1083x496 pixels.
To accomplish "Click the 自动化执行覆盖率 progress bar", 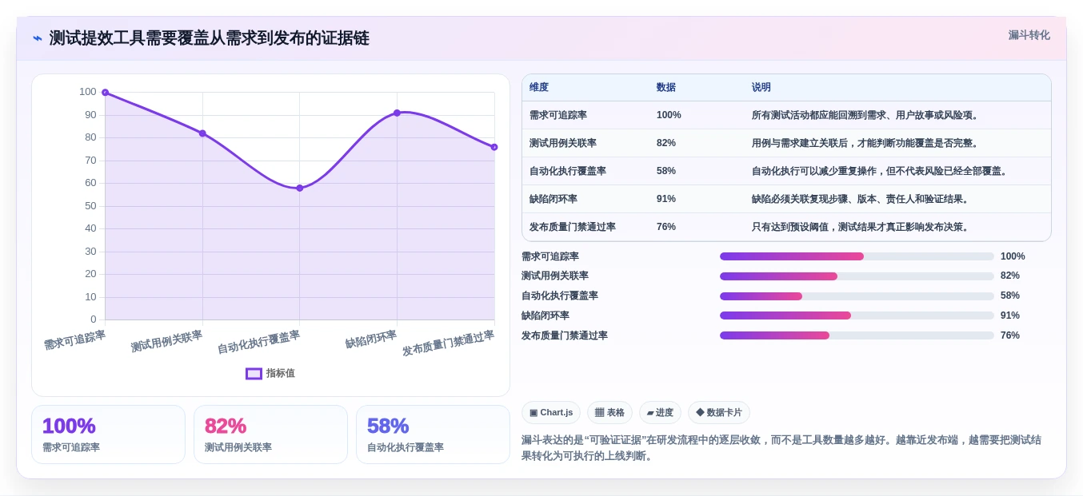I will 857,296.
